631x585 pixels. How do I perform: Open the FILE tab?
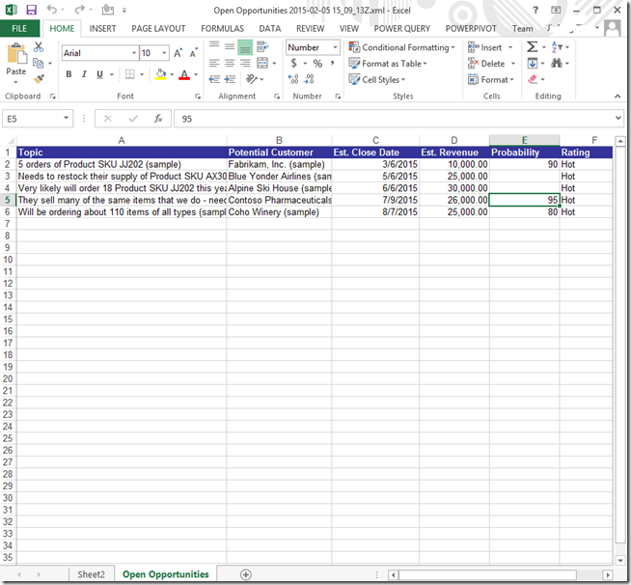tap(19, 29)
